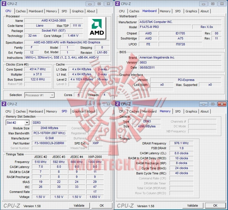Close the Mainboard window
This screenshot has height=210, width=228.
222,4
